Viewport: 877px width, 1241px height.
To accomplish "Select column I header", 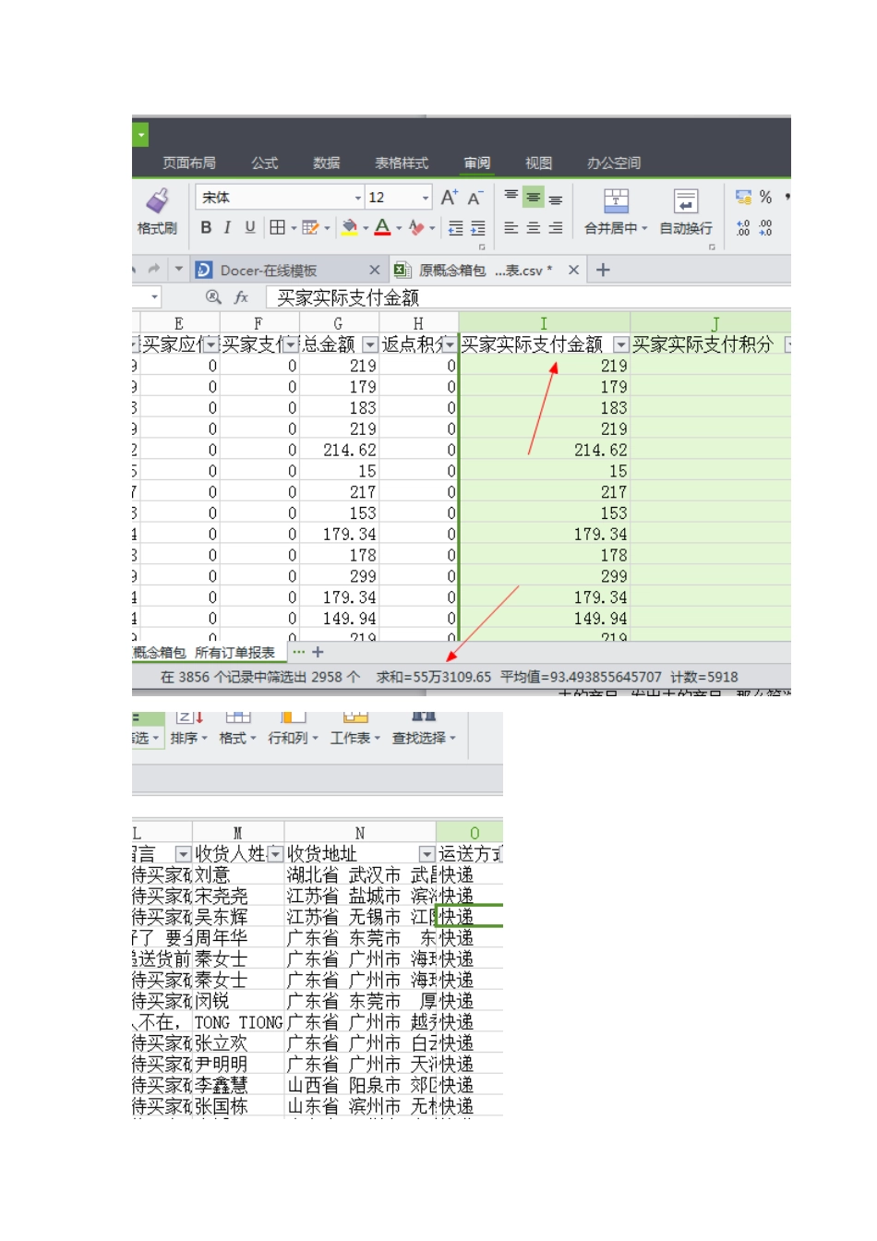I will coord(544,323).
